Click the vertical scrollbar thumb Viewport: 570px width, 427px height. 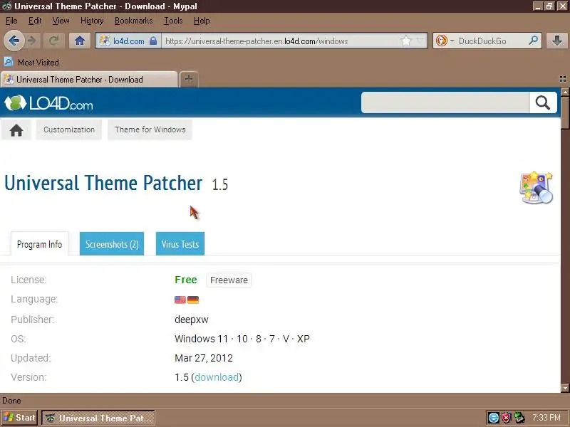point(565,112)
